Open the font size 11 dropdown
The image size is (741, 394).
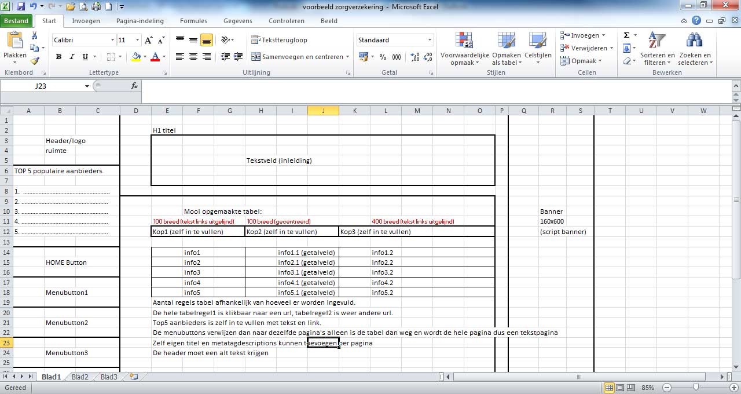click(x=137, y=40)
